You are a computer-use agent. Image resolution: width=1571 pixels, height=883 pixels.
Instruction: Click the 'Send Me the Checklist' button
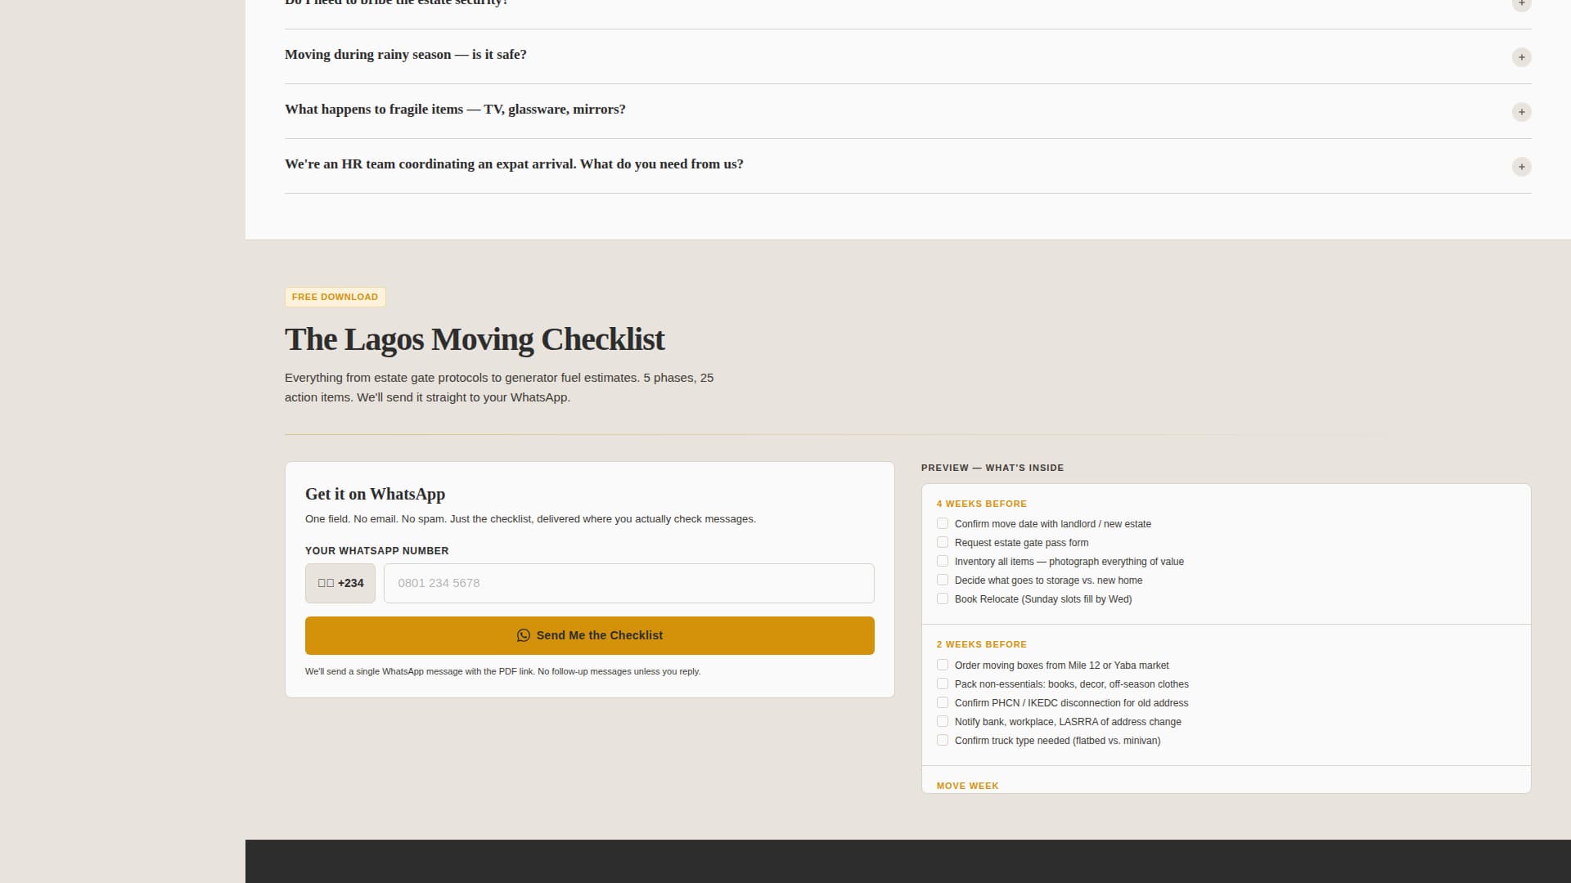[x=590, y=635]
